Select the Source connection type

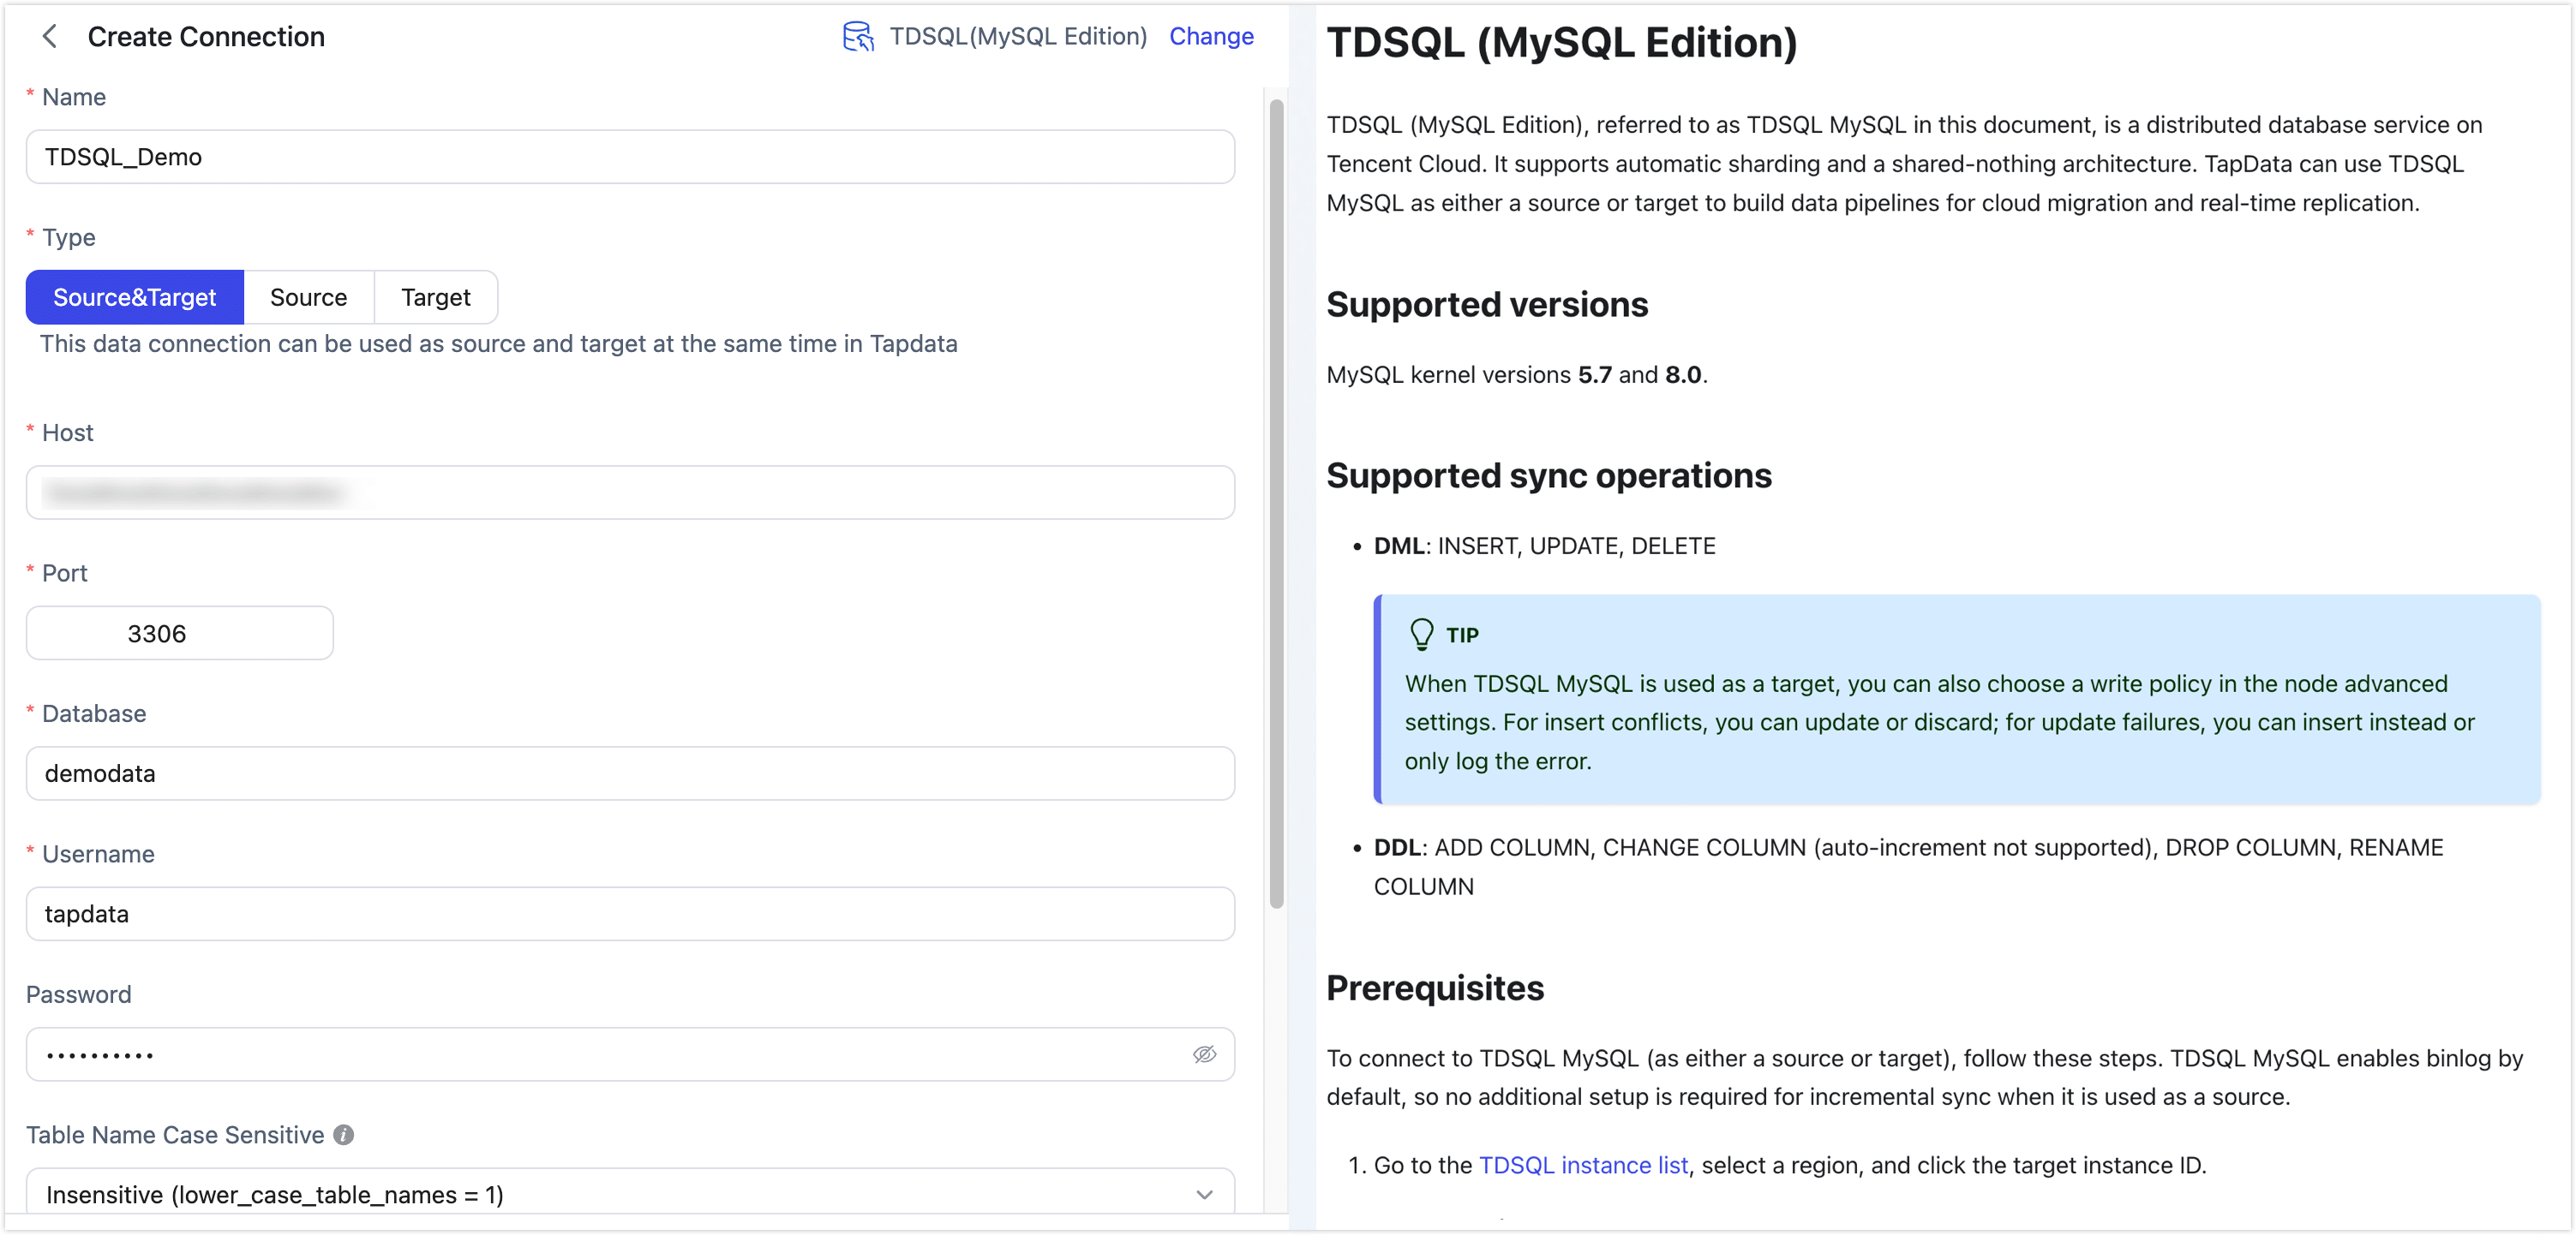coord(308,296)
